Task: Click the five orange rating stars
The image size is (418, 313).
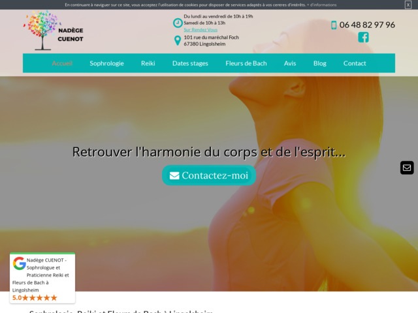Action: (x=39, y=297)
